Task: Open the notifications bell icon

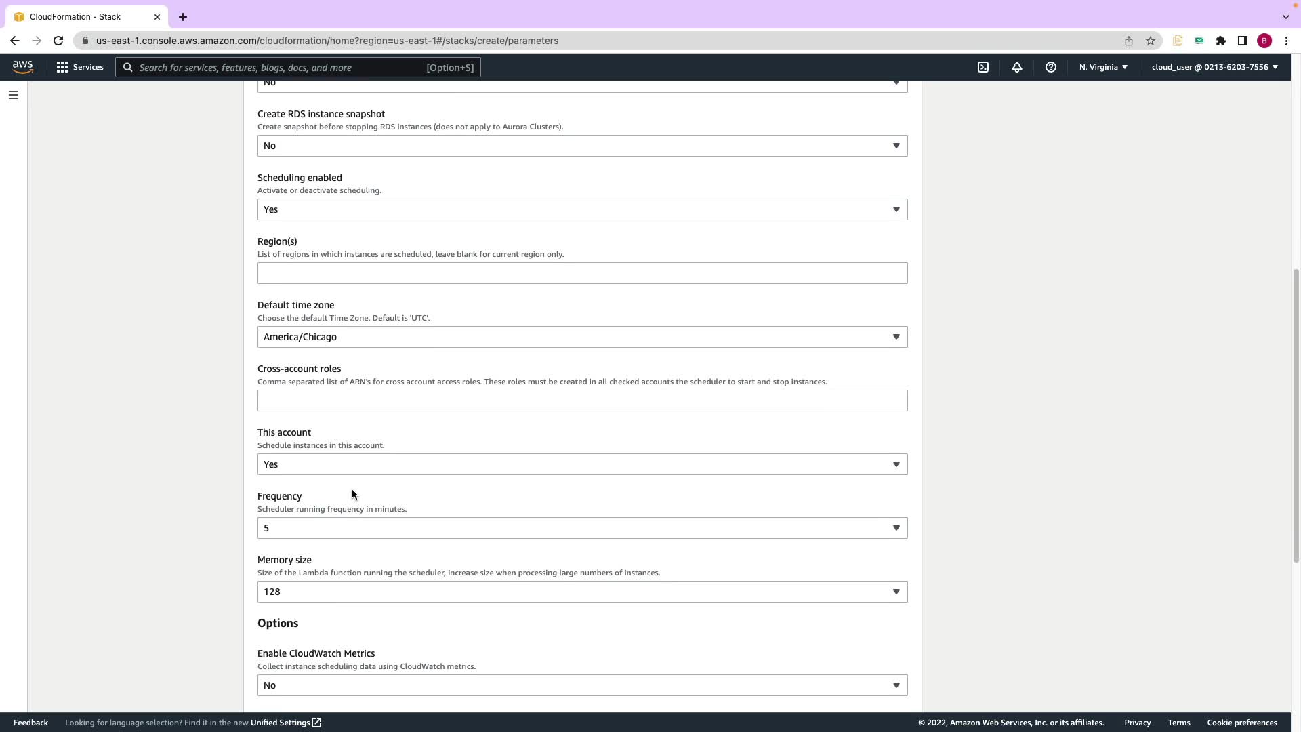Action: [x=1017, y=67]
